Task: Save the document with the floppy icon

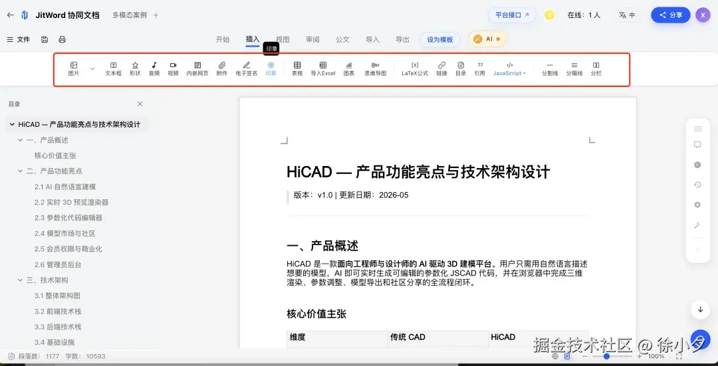Action: tap(45, 40)
